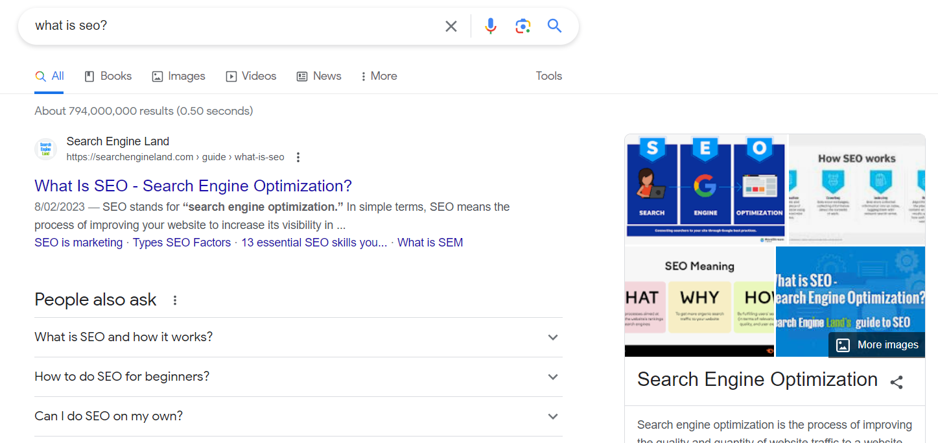Screen dimensions: 938x443
Task: Open the 'How SEO works' image thumbnail
Action: click(x=857, y=189)
